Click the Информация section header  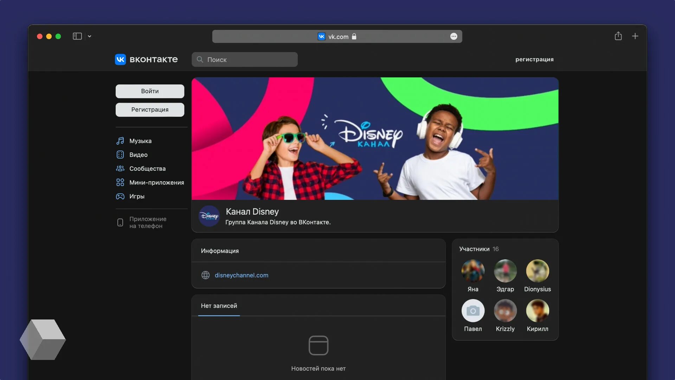pyautogui.click(x=220, y=251)
